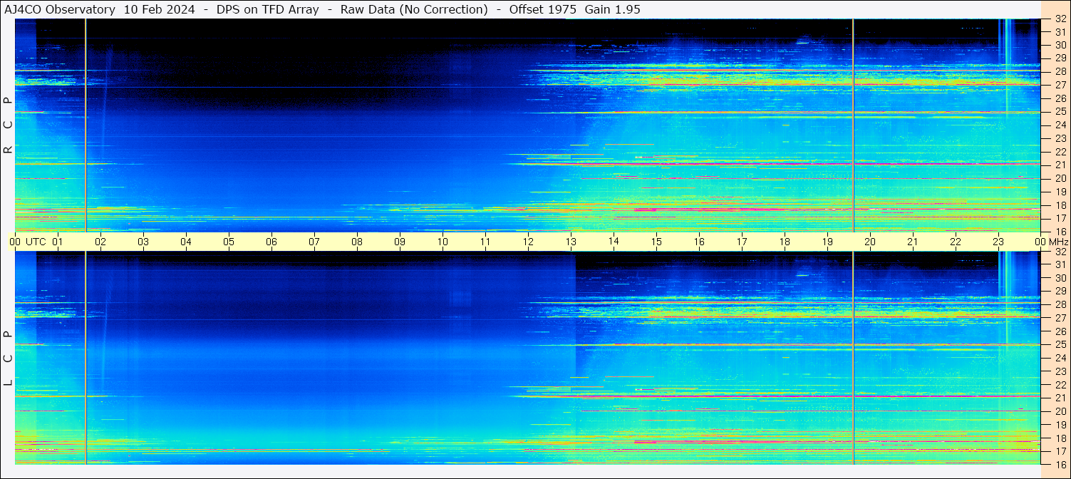Click the 03 hour label on time axis
The width and height of the screenshot is (1071, 479).
click(x=143, y=242)
